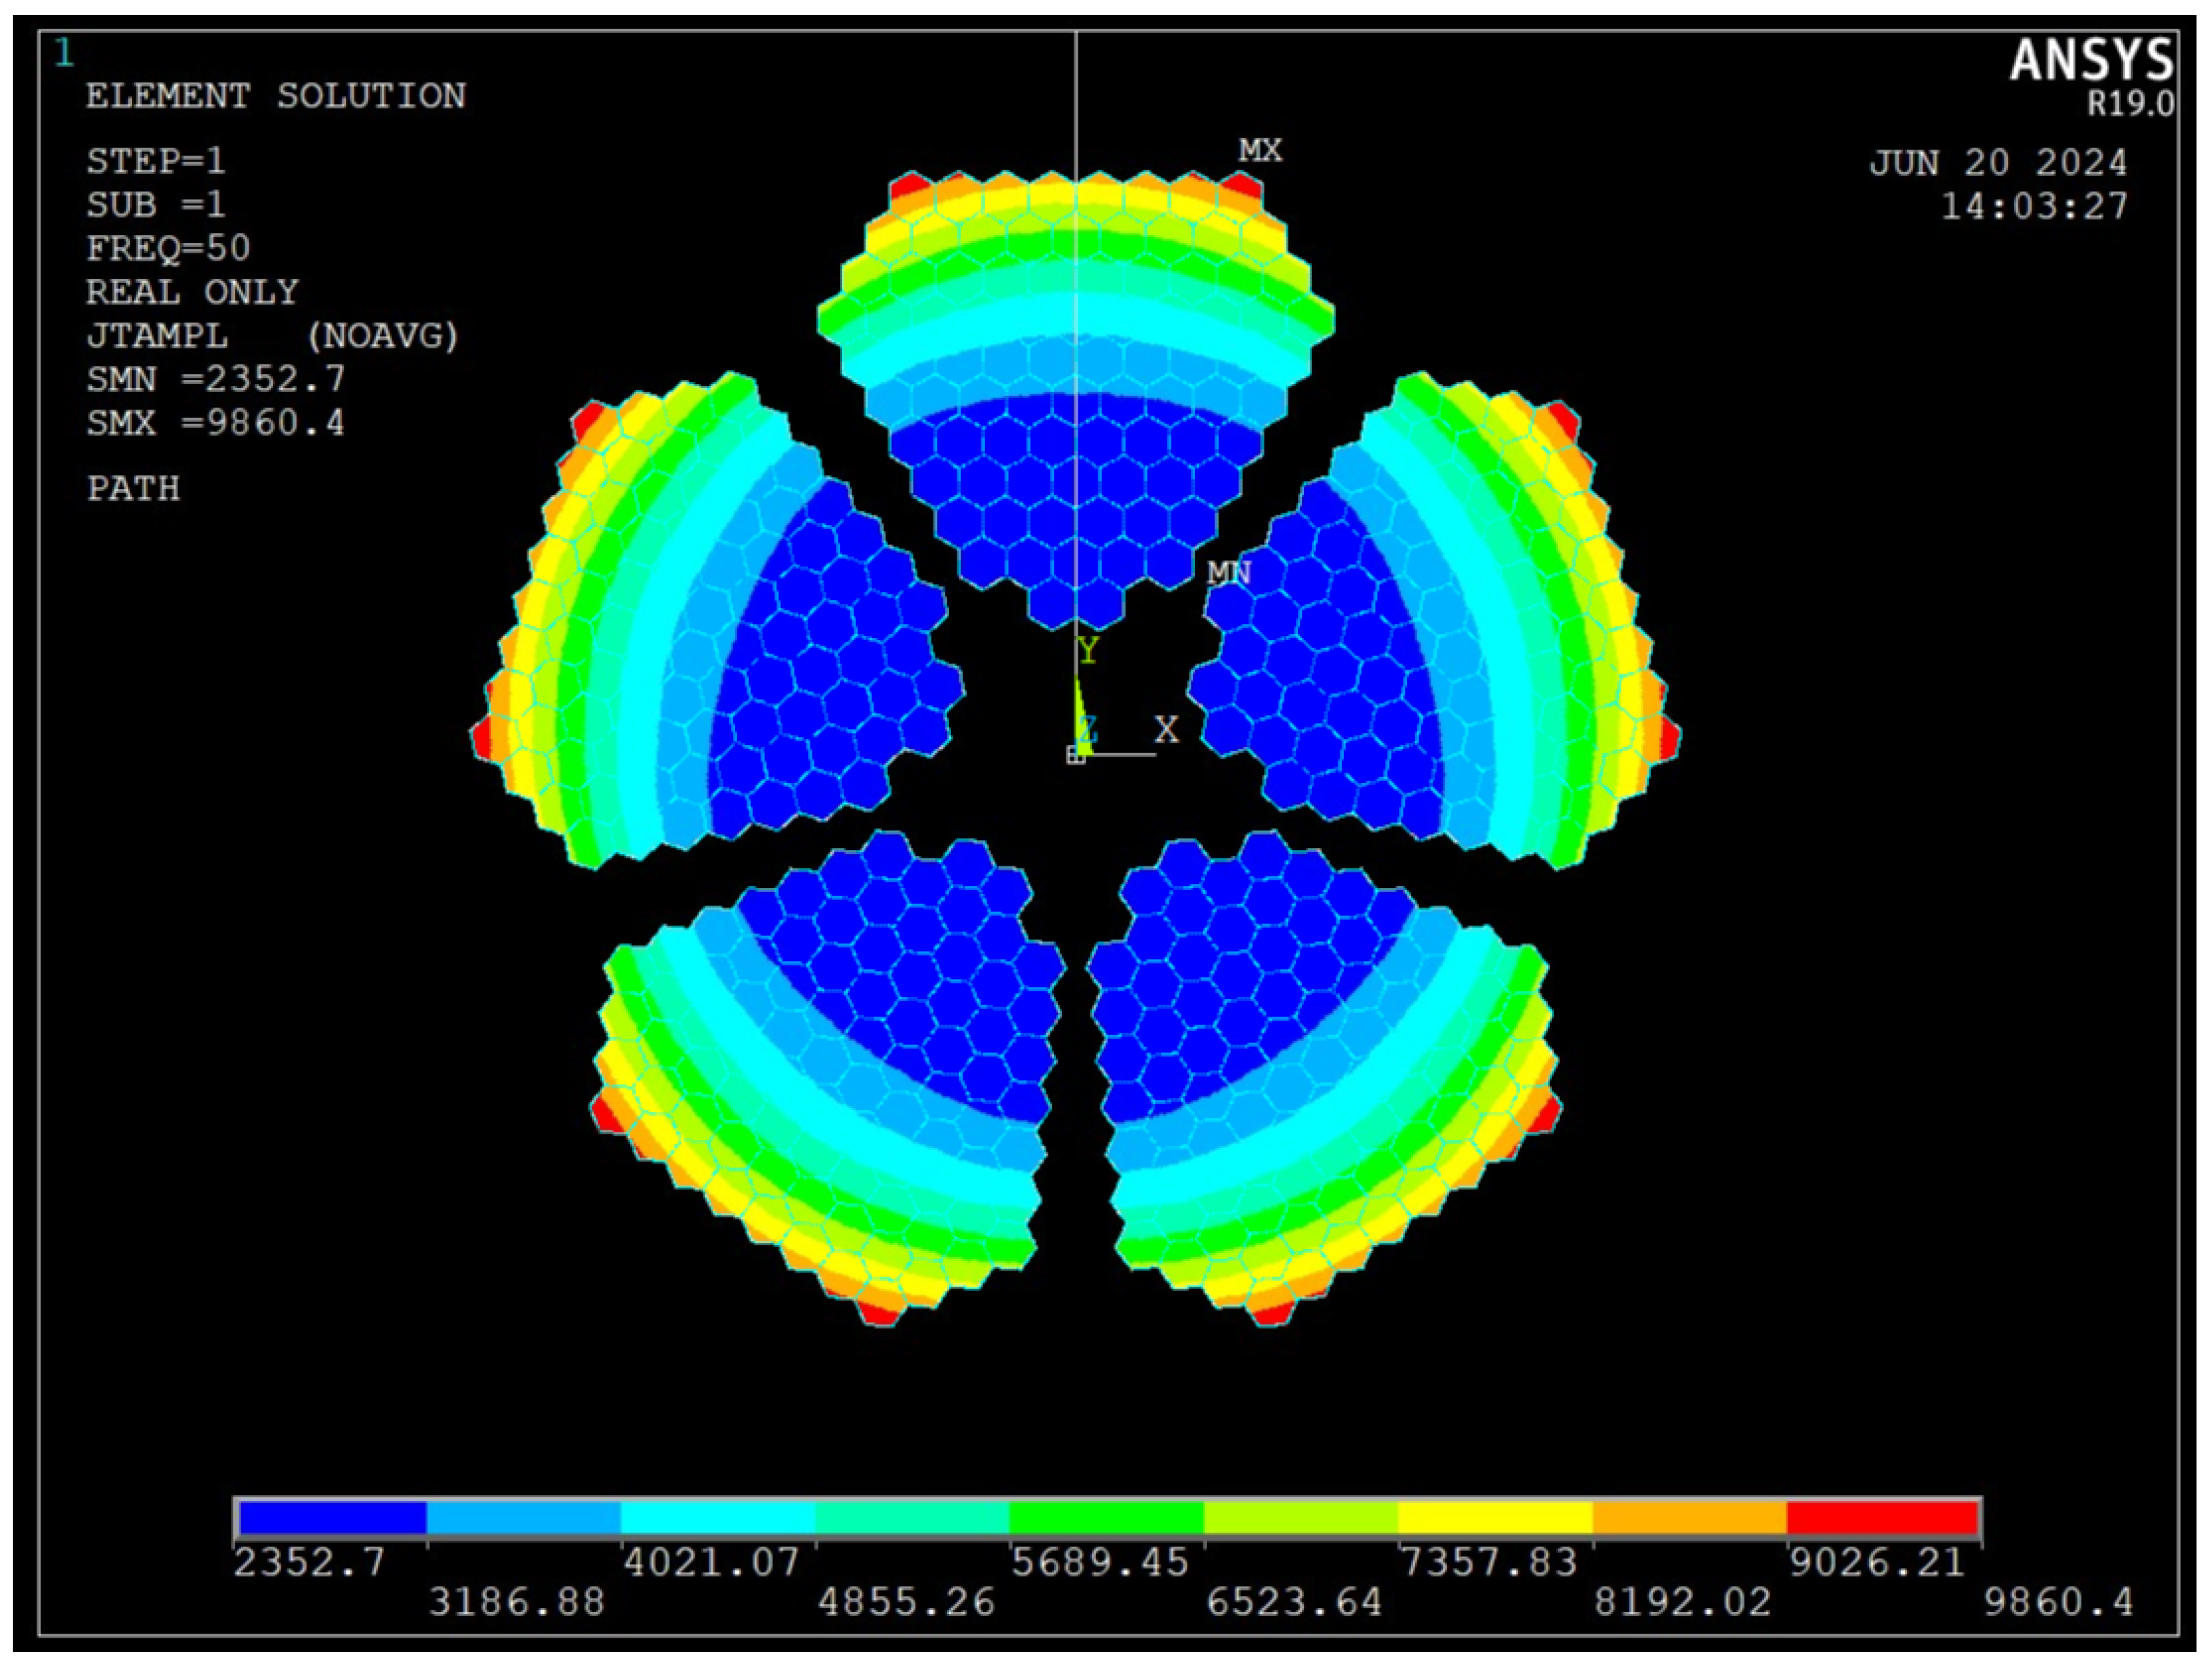Click the MX maximum marker

pos(1260,151)
